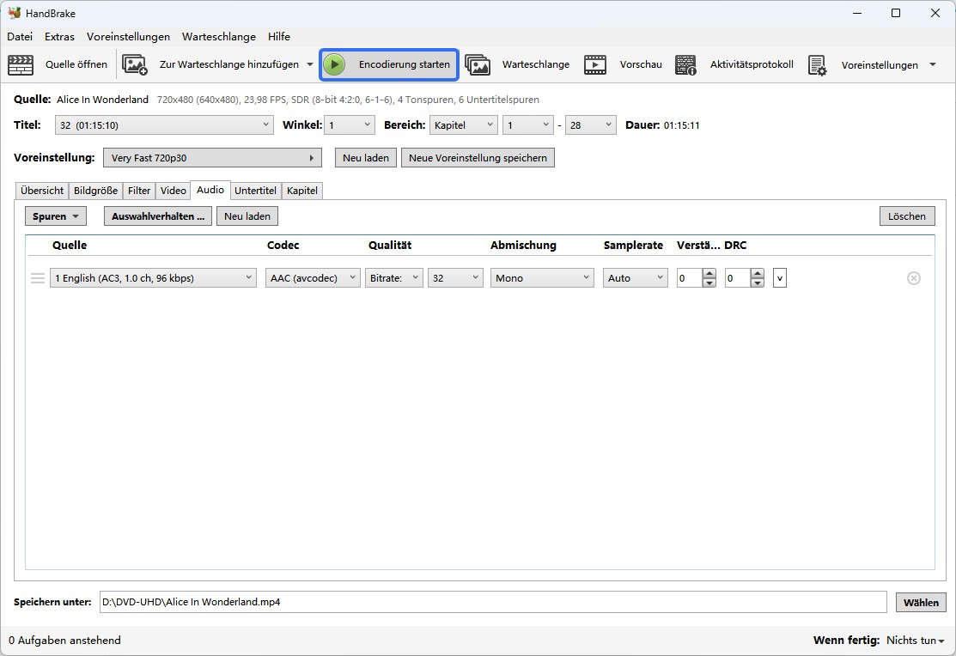
Task: Open the Voreinstellungen menu in menu bar
Action: [128, 37]
